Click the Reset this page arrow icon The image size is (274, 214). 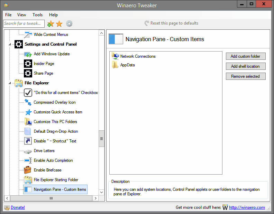(147, 23)
